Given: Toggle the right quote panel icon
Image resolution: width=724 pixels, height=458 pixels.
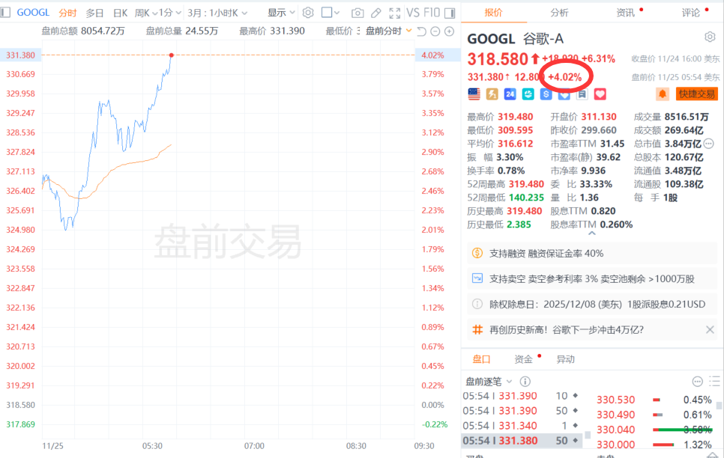Looking at the screenshot, I should [x=450, y=13].
